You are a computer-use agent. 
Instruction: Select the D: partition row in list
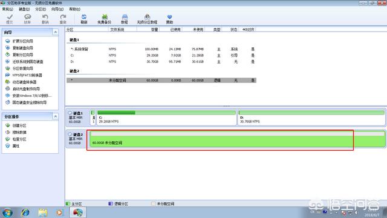[x=161, y=62]
